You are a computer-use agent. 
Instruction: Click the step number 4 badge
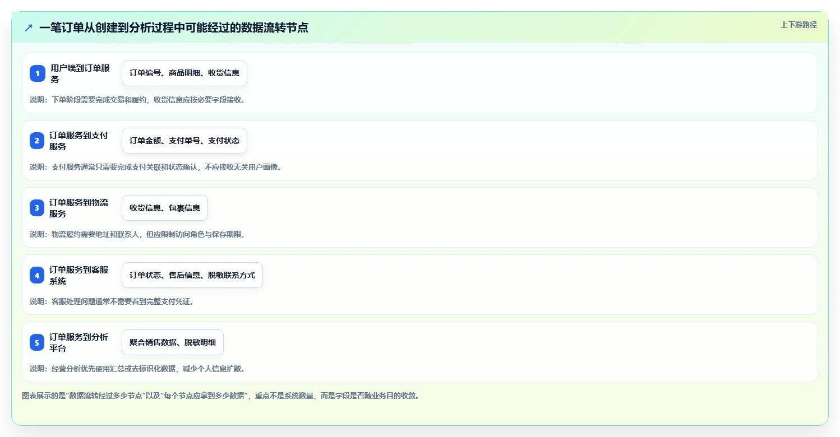click(37, 275)
